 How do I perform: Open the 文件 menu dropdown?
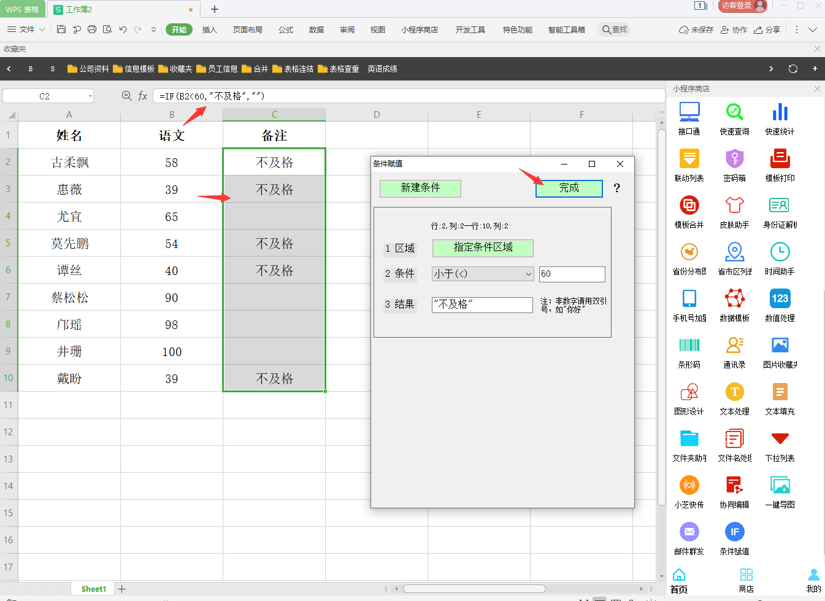[26, 29]
